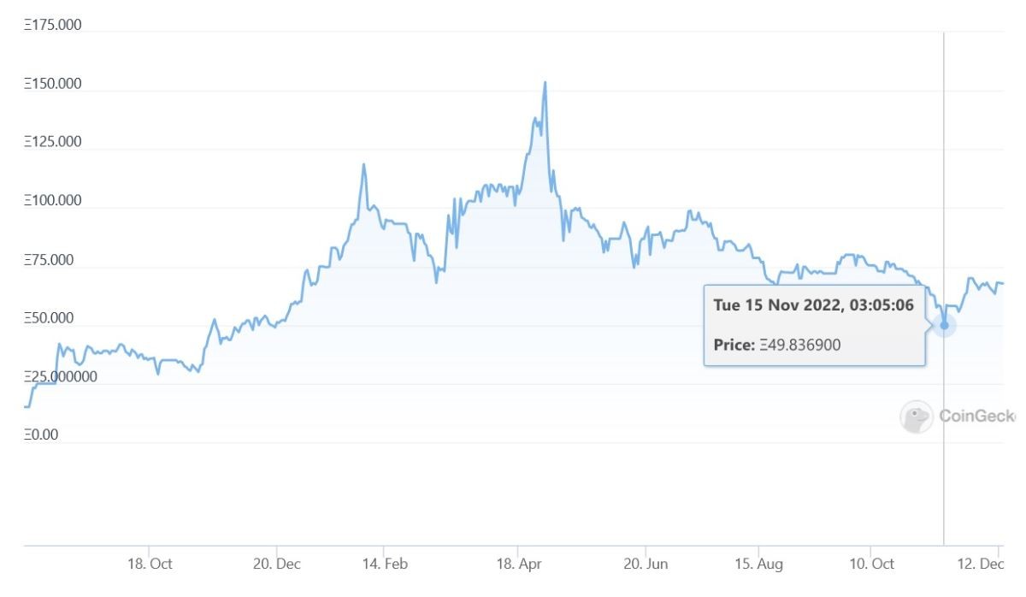Select the 18. Apr date label
This screenshot has height=597, width=1026.
(516, 564)
